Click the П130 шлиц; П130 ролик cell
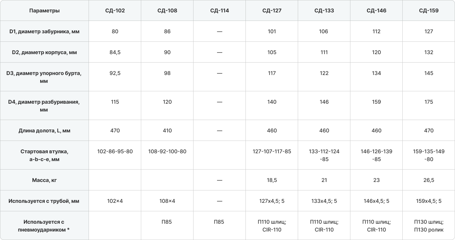The width and height of the screenshot is (455, 240). (x=429, y=226)
